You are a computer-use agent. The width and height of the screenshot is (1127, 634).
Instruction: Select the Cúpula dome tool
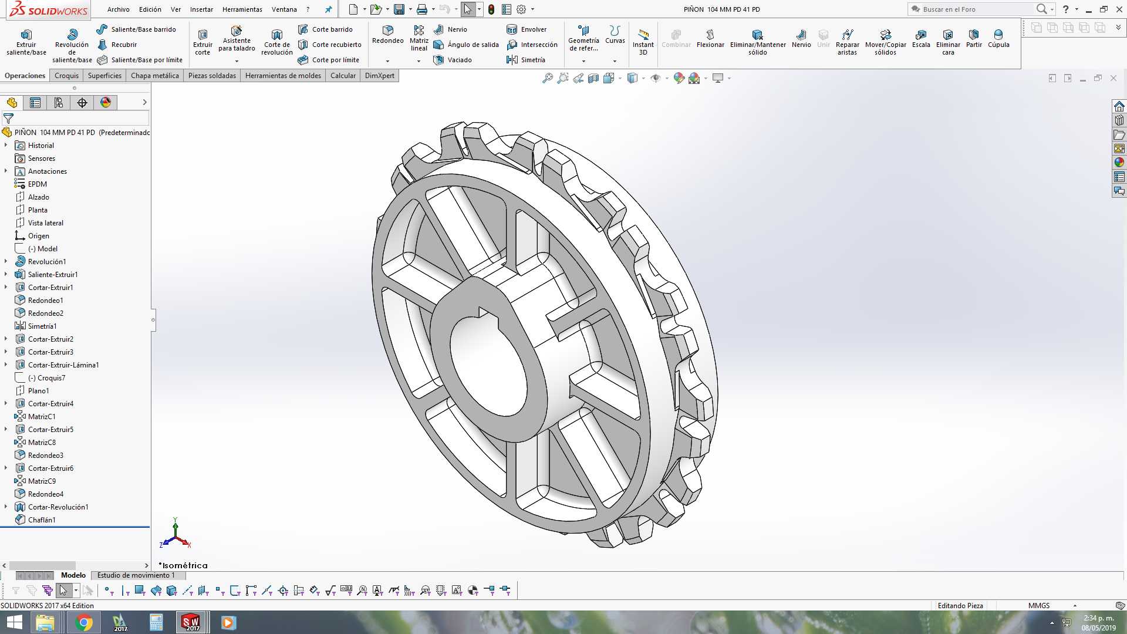tap(998, 39)
